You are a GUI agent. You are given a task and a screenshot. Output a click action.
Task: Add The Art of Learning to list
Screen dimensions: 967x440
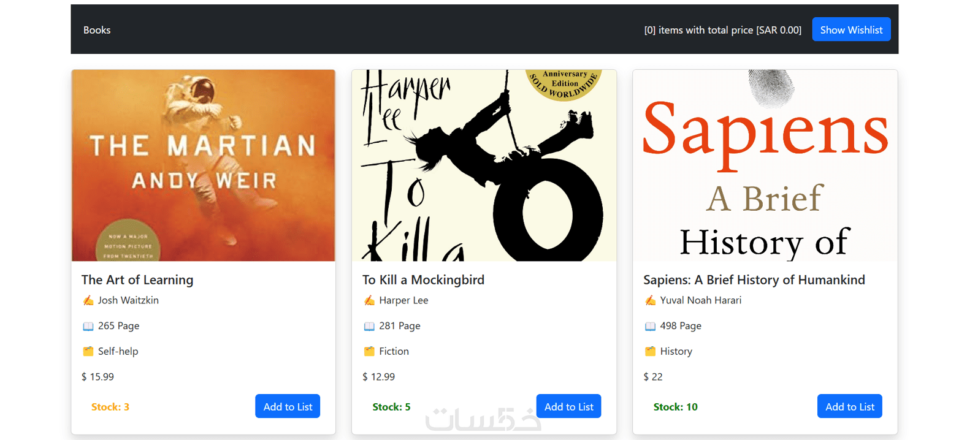point(288,406)
